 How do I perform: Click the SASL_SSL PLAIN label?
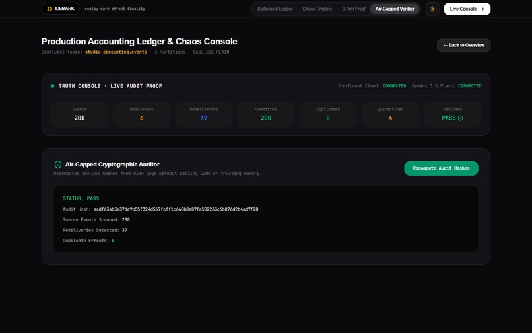click(211, 52)
